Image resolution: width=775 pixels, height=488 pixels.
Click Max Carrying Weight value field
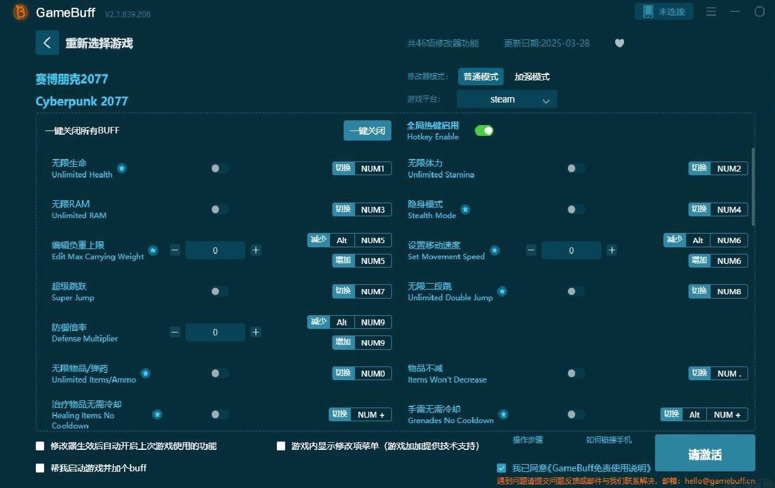point(215,250)
